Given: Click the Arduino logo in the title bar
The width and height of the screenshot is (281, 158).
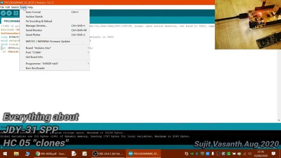Looking at the screenshot, I should [x=2, y=3].
